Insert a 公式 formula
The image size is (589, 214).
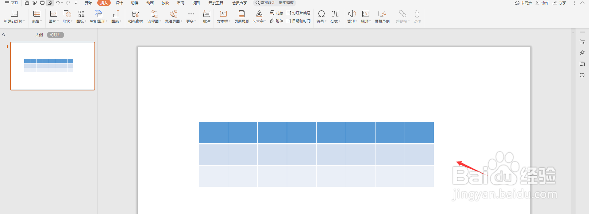335,17
